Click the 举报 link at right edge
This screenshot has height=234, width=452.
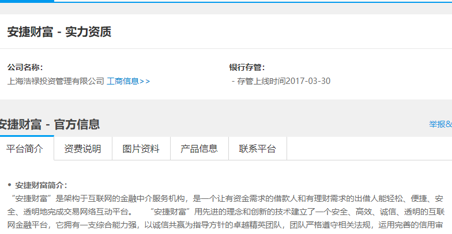coord(440,124)
